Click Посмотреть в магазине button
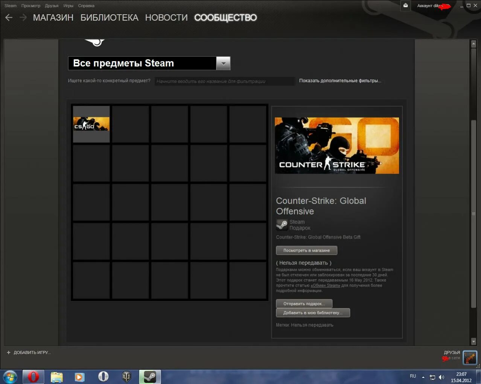Viewport: 481px width, 384px height. point(306,250)
